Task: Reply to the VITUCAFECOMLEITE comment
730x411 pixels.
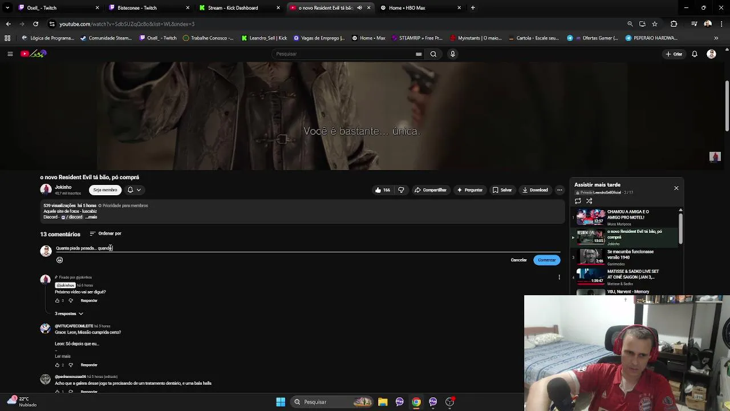Action: (x=89, y=365)
